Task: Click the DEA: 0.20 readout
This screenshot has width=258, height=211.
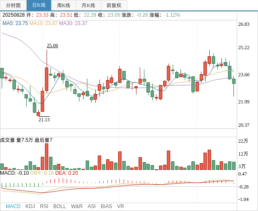Action: click(67, 173)
